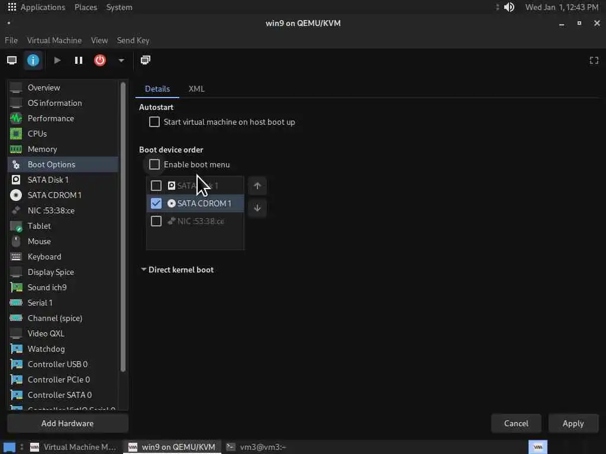Click volume speaker icon in panel

tap(509, 7)
